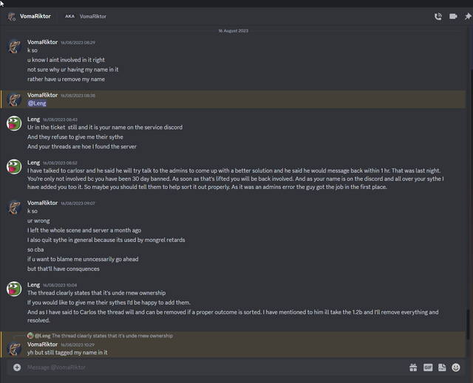Open the attachment plus button
Viewport: 473px width, 383px height.
17,367
